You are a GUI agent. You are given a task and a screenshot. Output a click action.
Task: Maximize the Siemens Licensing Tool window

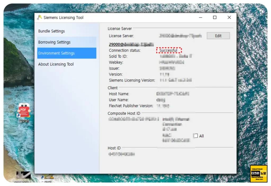coord(215,17)
